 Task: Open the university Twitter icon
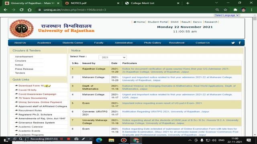pos(233,43)
